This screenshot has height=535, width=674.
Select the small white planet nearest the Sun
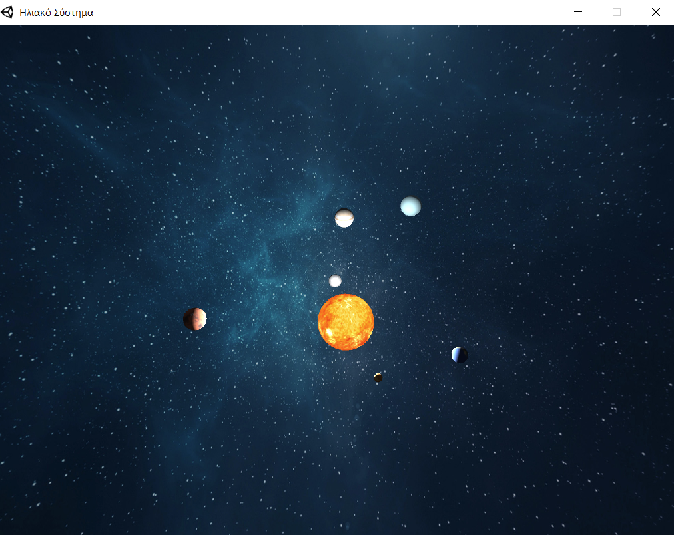pos(335,281)
